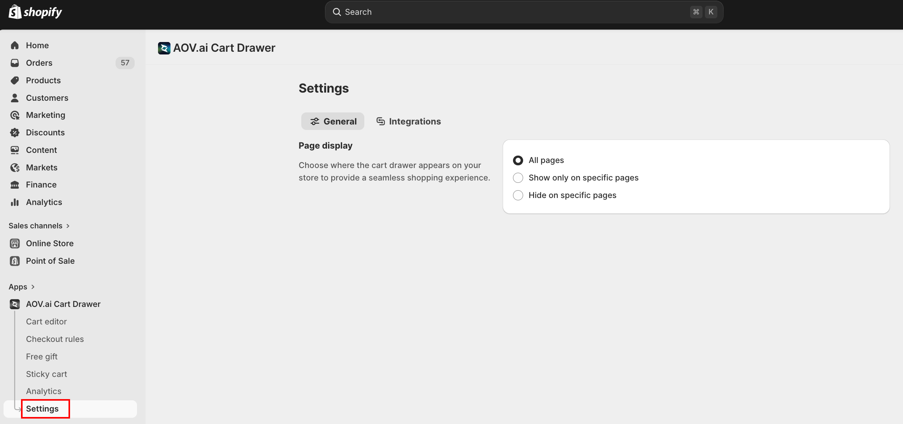The image size is (903, 424).
Task: Click the Analytics bar chart icon
Action: (15, 202)
